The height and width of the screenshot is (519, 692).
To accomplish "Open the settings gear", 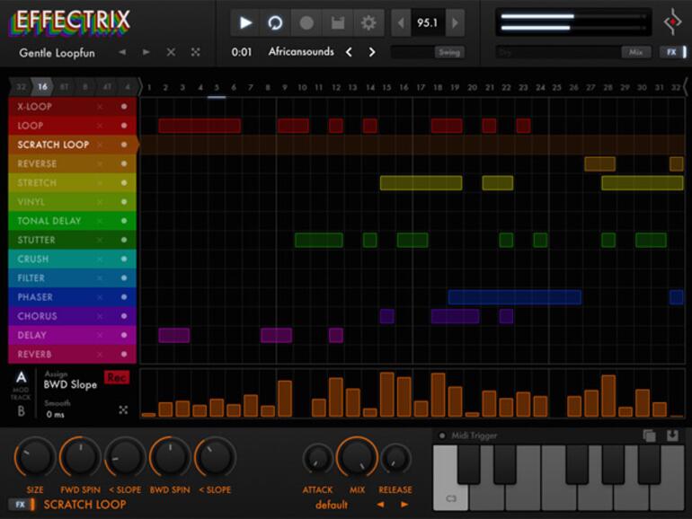I will [x=368, y=22].
